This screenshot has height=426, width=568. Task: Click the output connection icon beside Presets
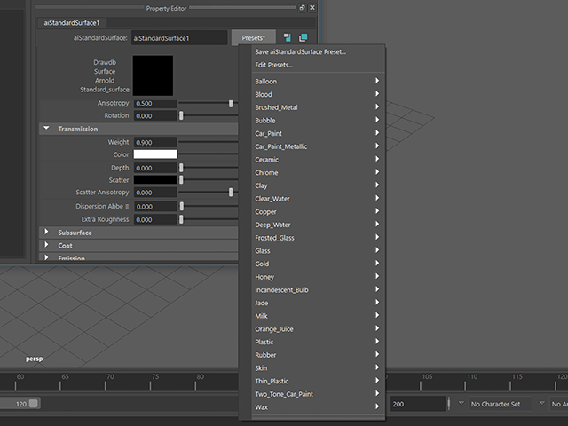(x=304, y=37)
